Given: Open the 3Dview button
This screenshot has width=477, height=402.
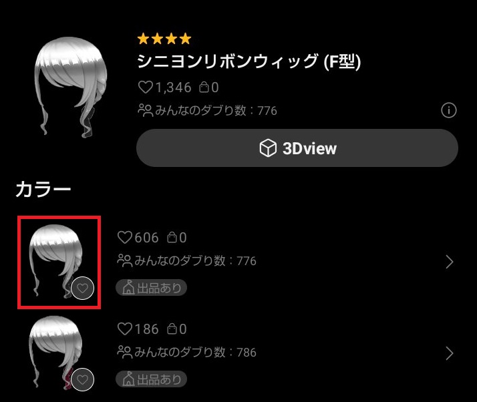Looking at the screenshot, I should click(297, 148).
